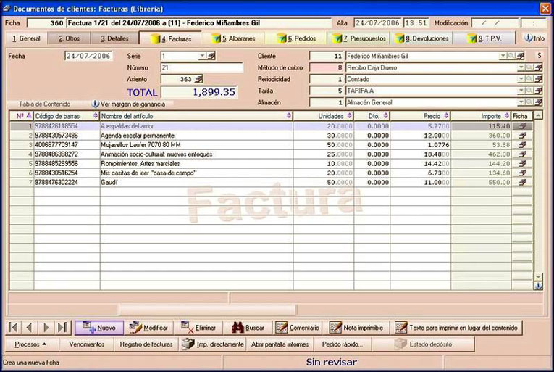Switch to the 5. Albaranes tab
The image size is (554, 372).
click(x=233, y=38)
